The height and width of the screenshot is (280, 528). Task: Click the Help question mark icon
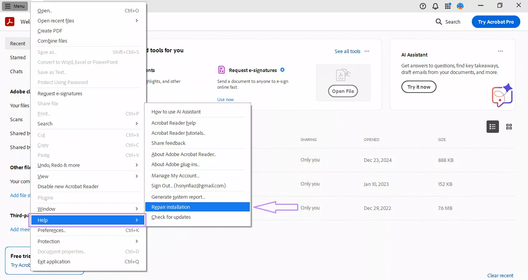tap(422, 6)
